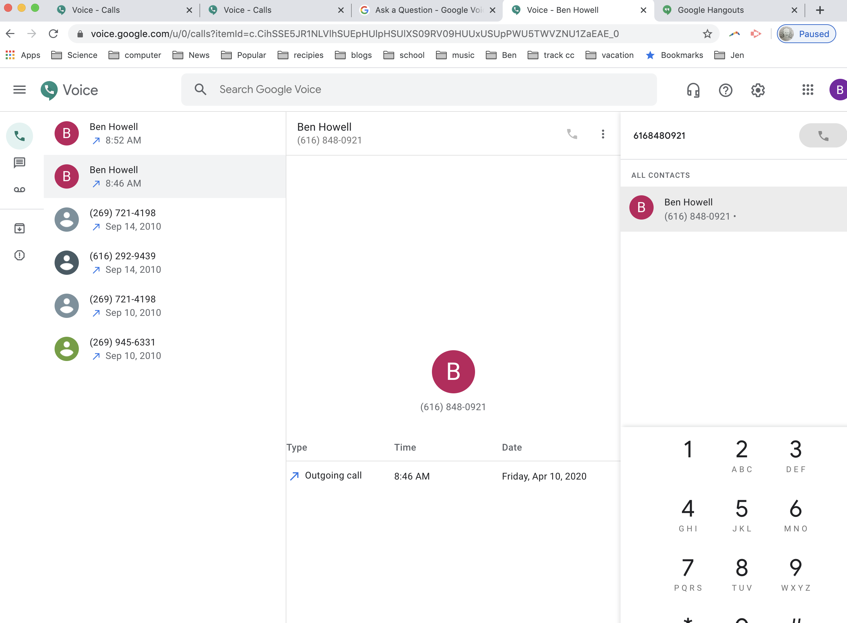Click the Search Google Voice field

point(419,89)
